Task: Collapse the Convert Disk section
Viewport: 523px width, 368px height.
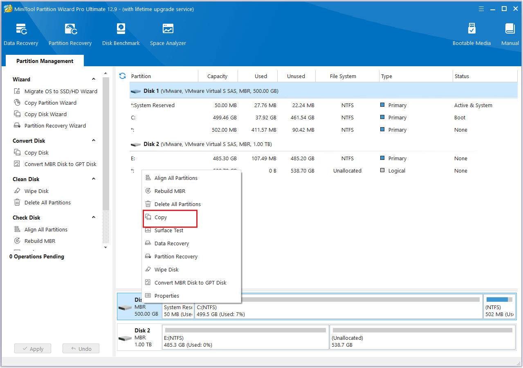Action: point(94,141)
